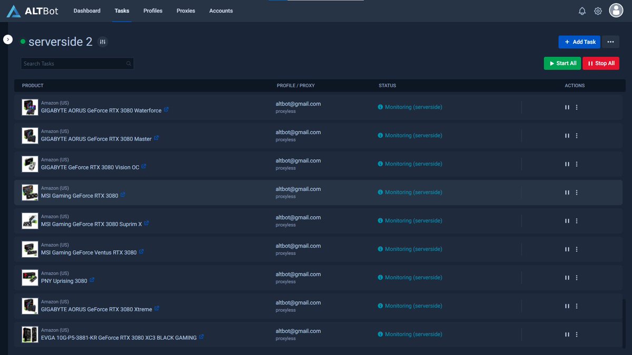
Task: Open more actions for Suprim X task
Action: point(577,221)
